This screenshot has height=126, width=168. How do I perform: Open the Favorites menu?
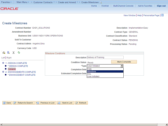(x=6, y=2)
